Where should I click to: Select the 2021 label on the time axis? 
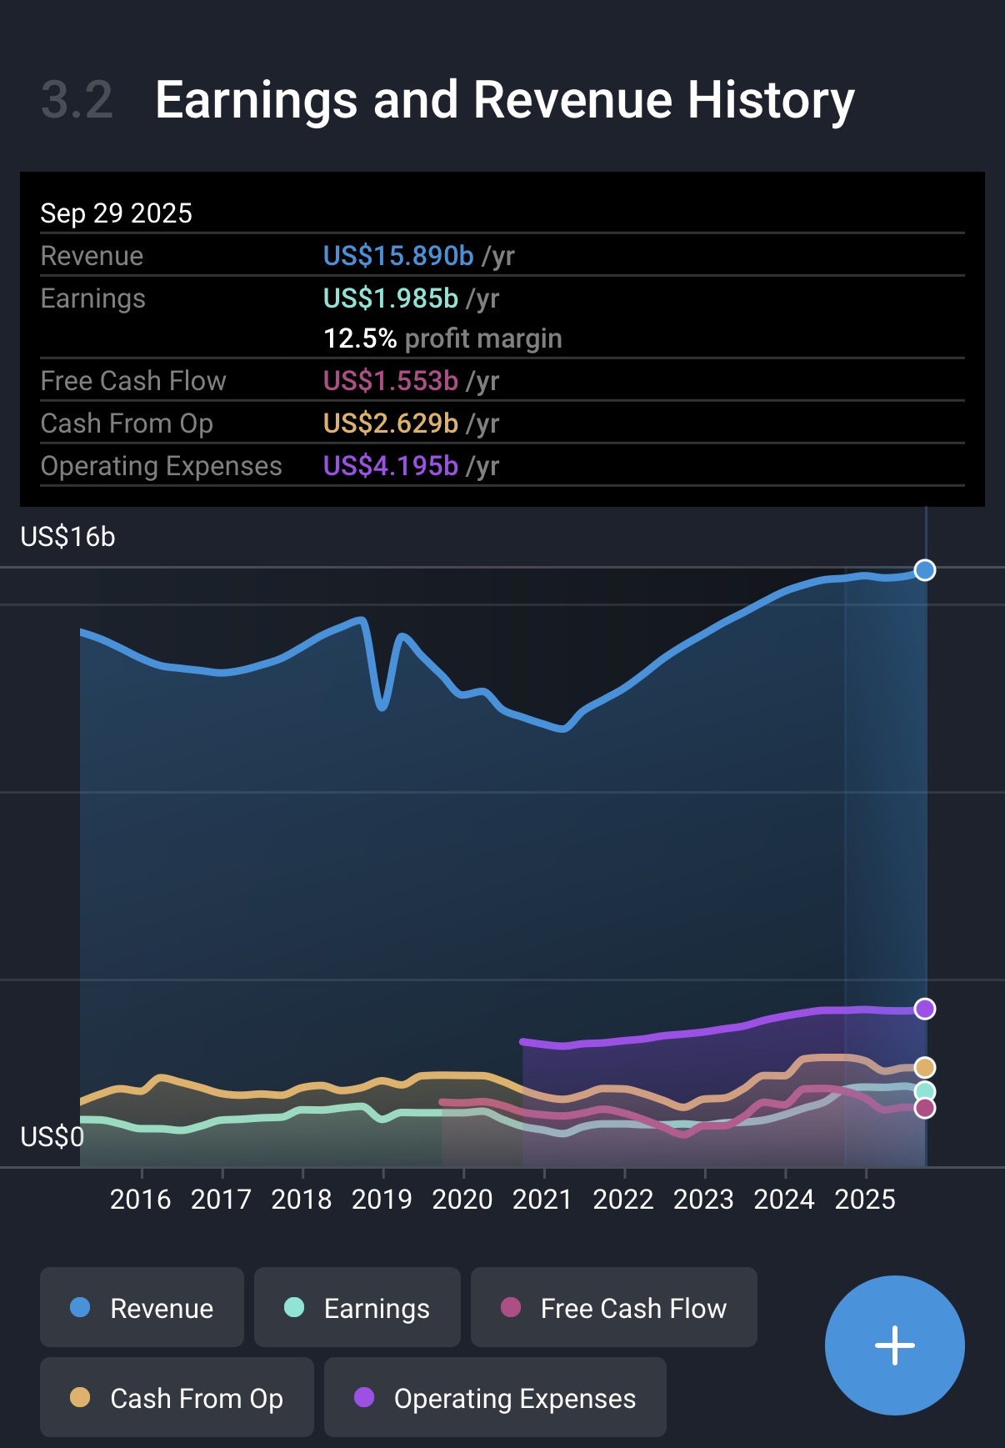pos(542,1199)
